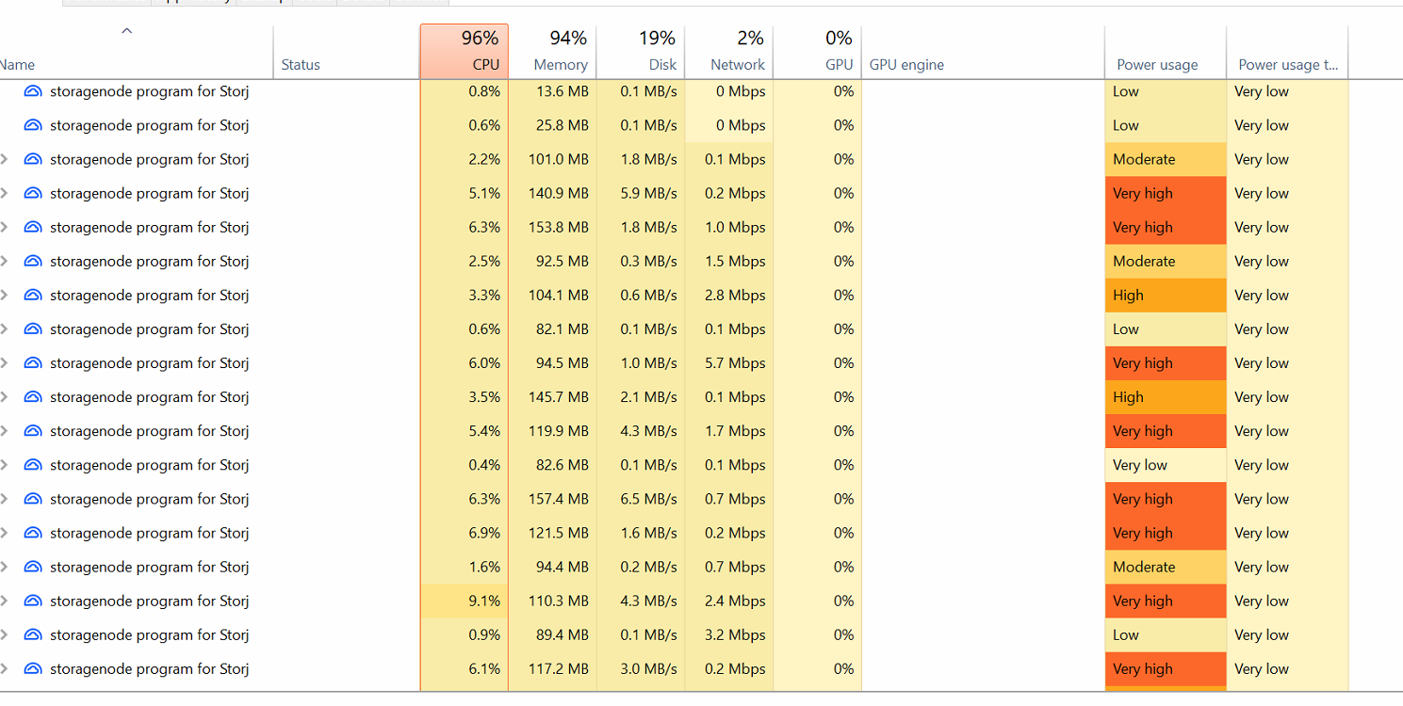Expand the storagenode process using 140.9 MB memory
The image size is (1403, 706).
[5, 193]
